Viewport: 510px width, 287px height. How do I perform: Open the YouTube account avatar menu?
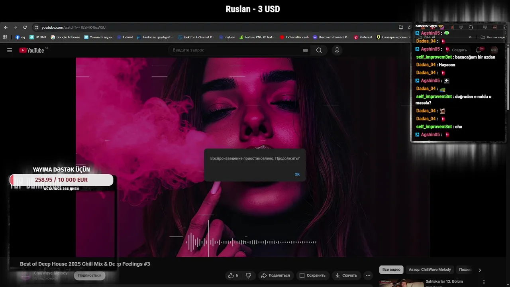coord(494,50)
